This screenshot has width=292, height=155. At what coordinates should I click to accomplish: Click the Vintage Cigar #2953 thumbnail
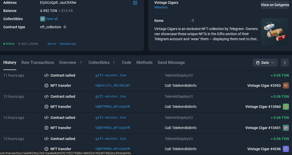click(x=286, y=86)
